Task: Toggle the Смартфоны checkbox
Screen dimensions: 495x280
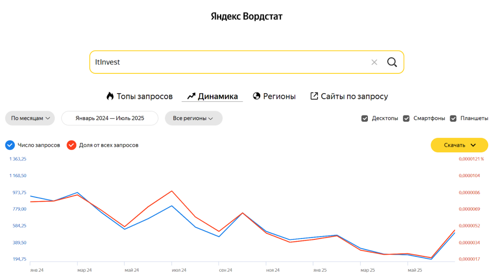Action: point(407,118)
